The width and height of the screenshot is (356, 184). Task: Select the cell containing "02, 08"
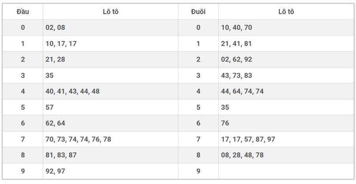pyautogui.click(x=56, y=28)
